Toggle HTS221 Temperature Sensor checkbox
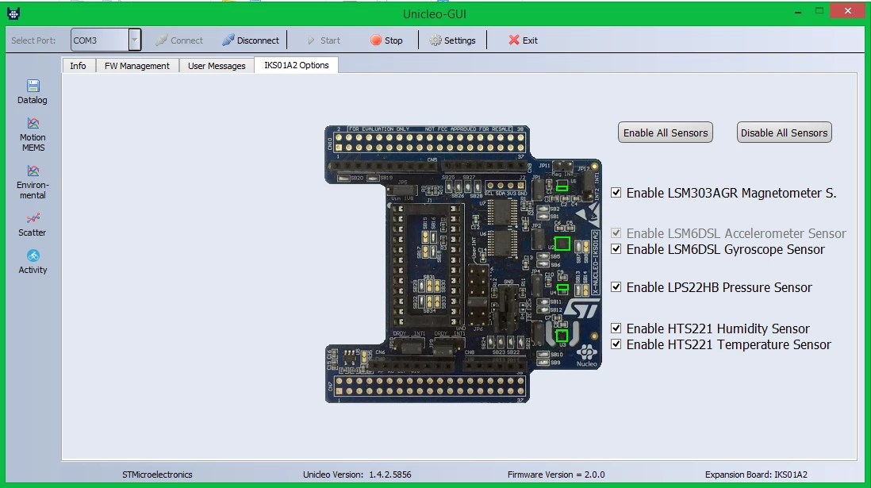 pos(616,344)
